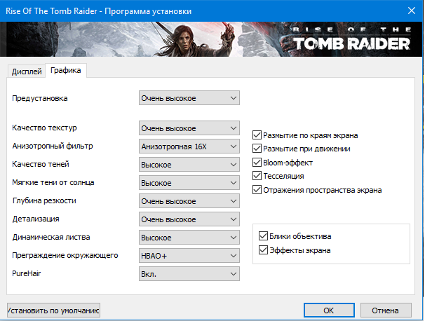Disable the Эффекты экрана checkbox
This screenshot has height=321, width=425.
pyautogui.click(x=263, y=250)
